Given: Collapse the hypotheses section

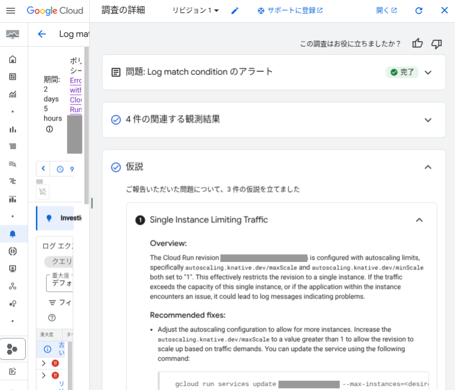Looking at the screenshot, I should tap(428, 167).
